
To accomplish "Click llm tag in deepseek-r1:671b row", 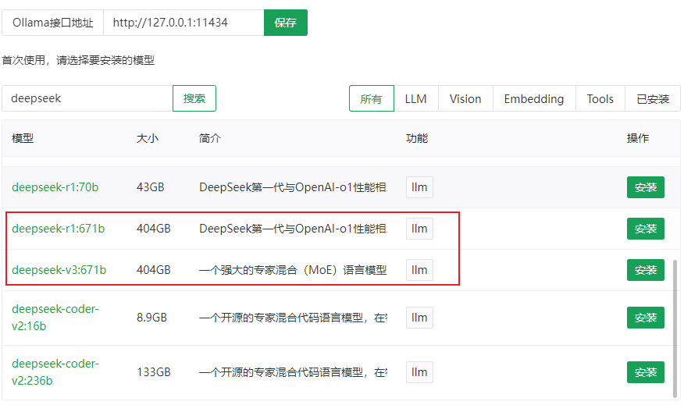I will tap(419, 229).
